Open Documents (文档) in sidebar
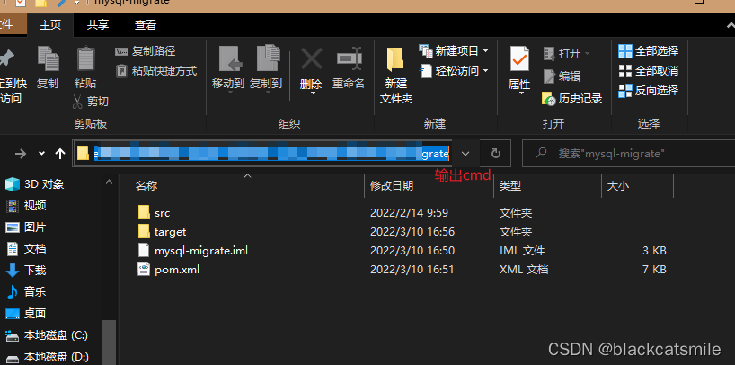The height and width of the screenshot is (365, 735). (x=26, y=249)
